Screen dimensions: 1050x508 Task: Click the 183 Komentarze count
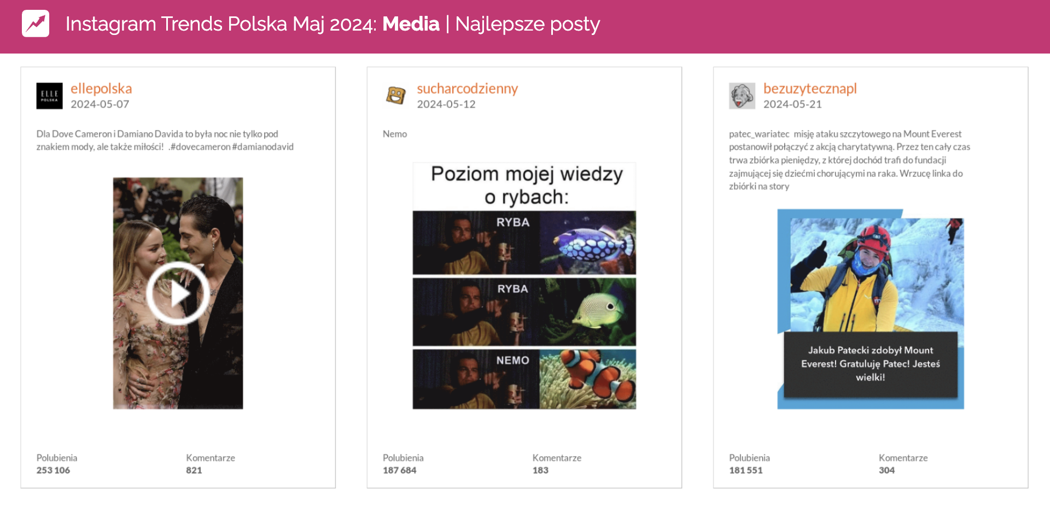(x=540, y=470)
